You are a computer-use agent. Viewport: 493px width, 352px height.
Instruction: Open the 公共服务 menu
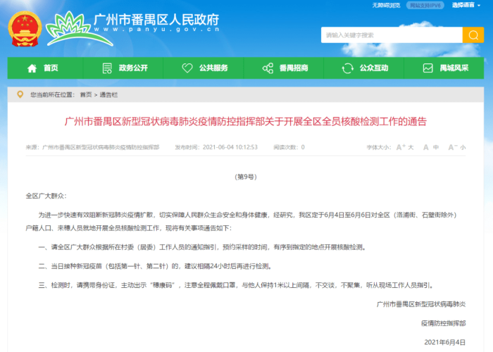coord(204,68)
